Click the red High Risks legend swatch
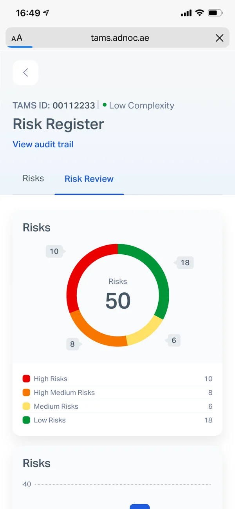235x509 pixels. tap(26, 379)
